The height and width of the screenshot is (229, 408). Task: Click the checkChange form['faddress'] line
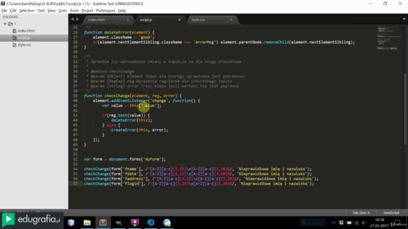201,179
